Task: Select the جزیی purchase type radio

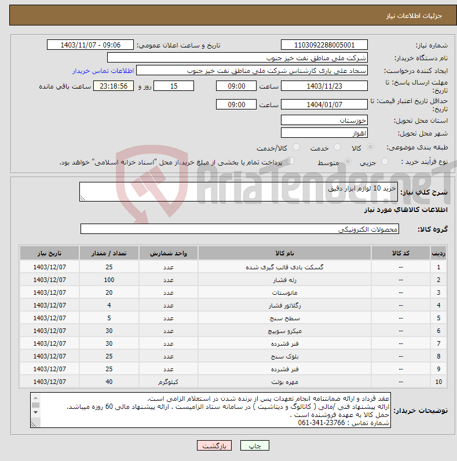Action: [x=385, y=162]
